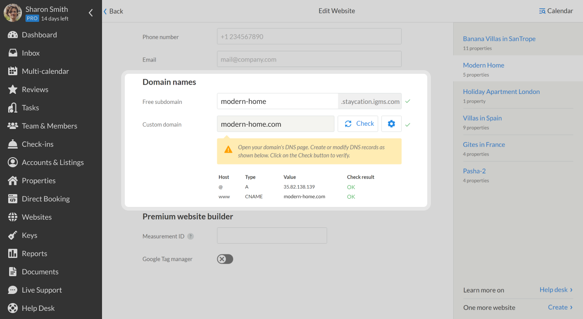This screenshot has height=319, width=583.
Task: Click the Help Desk lifebuoy icon
Action: (13, 308)
